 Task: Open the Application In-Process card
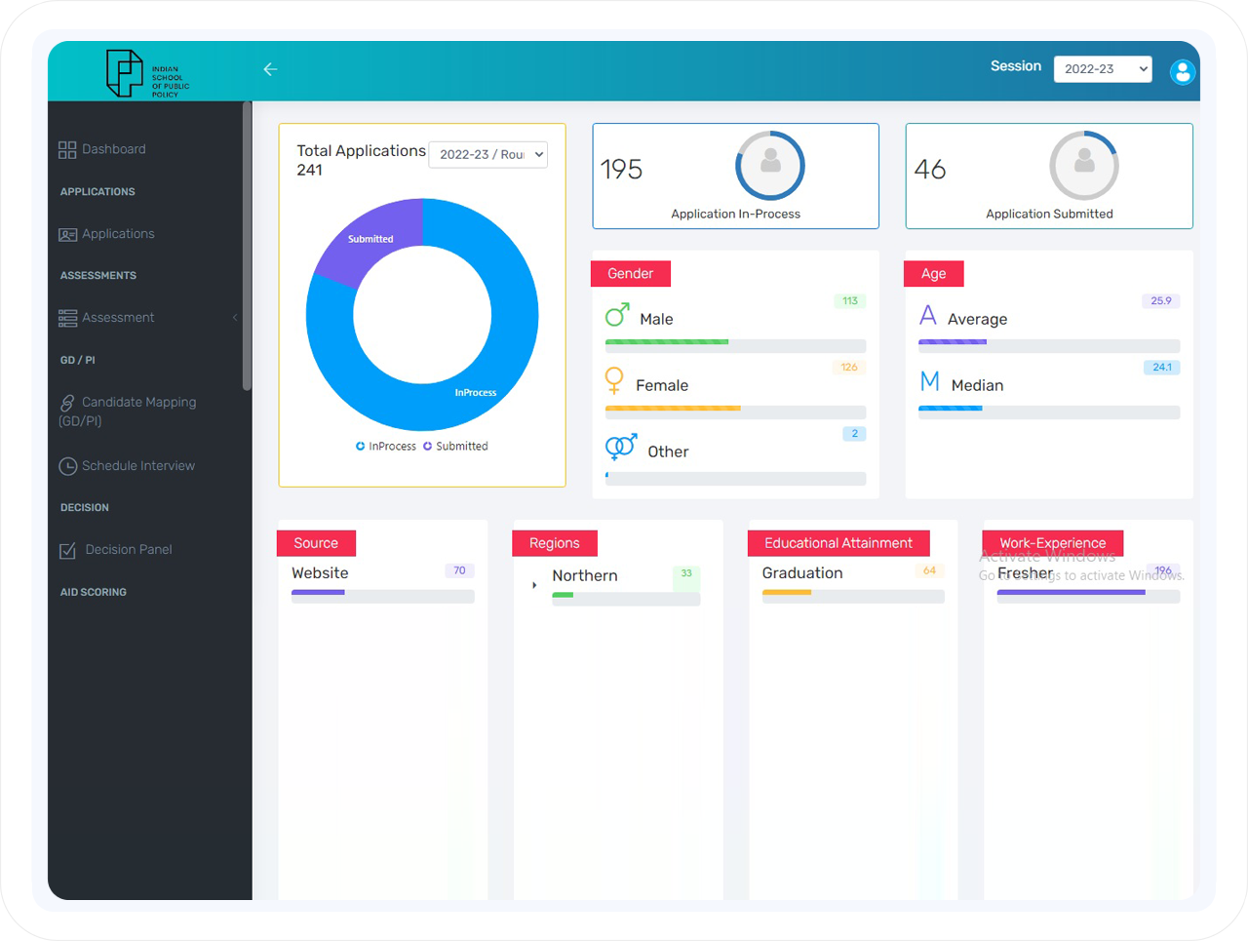coord(735,176)
